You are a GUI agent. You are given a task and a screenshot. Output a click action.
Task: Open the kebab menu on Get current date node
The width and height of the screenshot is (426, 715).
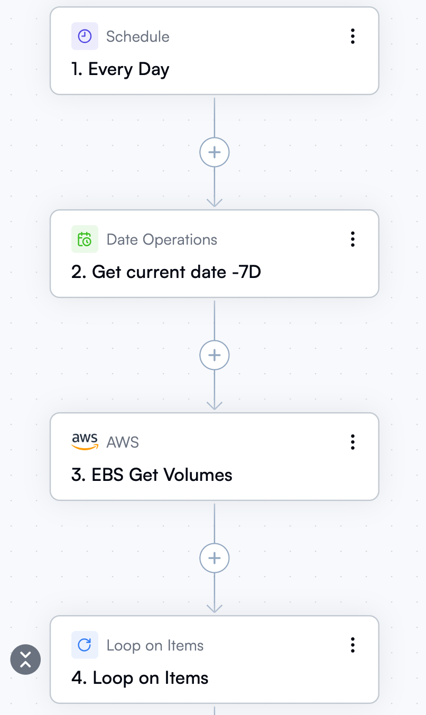click(353, 239)
